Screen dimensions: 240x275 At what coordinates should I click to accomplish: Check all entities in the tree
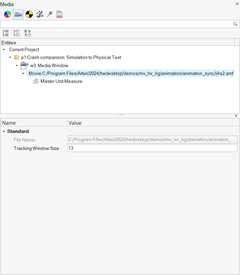tap(6, 33)
